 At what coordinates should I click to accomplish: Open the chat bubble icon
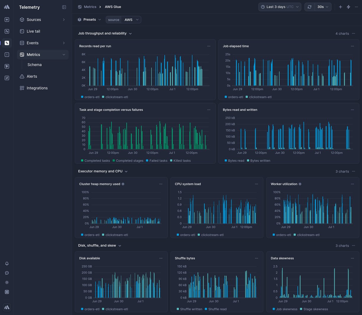pyautogui.click(x=7, y=273)
